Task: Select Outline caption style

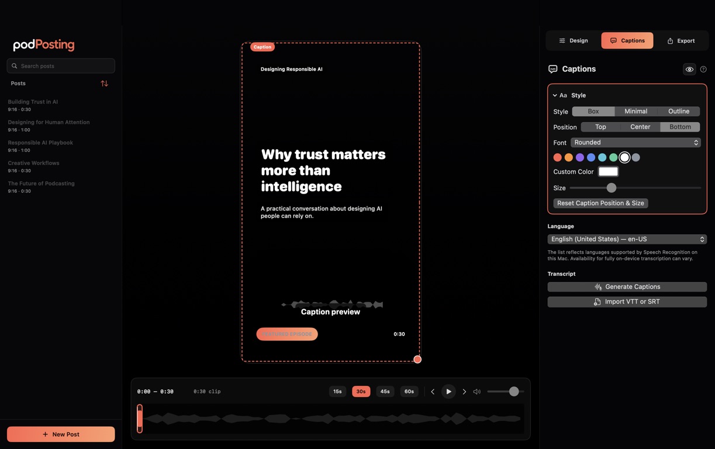Action: click(x=679, y=111)
